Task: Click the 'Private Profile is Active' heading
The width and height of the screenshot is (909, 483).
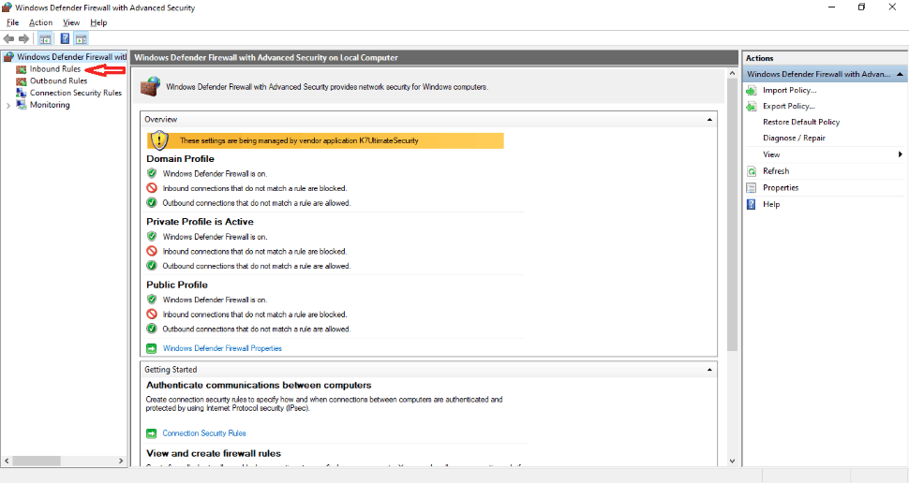Action: pyautogui.click(x=200, y=221)
